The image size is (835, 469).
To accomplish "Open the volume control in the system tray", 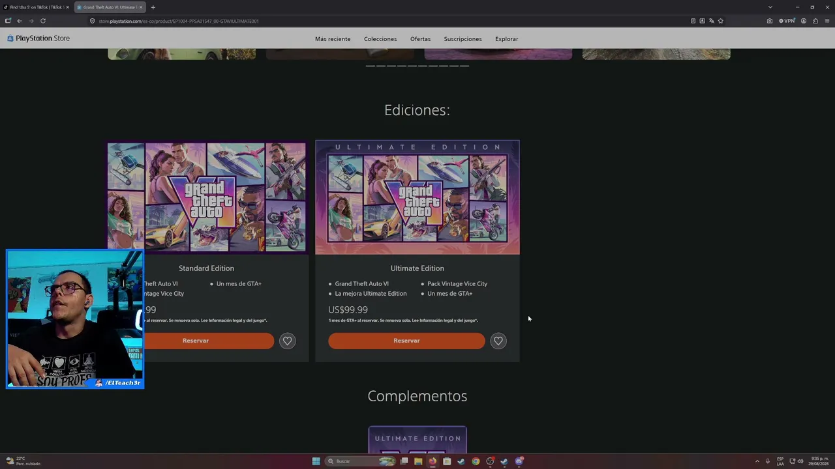I will pyautogui.click(x=800, y=461).
